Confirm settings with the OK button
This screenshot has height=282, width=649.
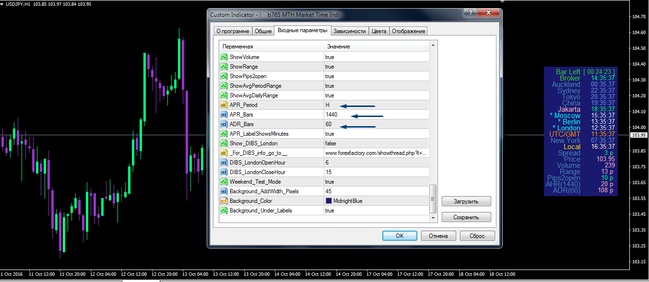coord(400,236)
